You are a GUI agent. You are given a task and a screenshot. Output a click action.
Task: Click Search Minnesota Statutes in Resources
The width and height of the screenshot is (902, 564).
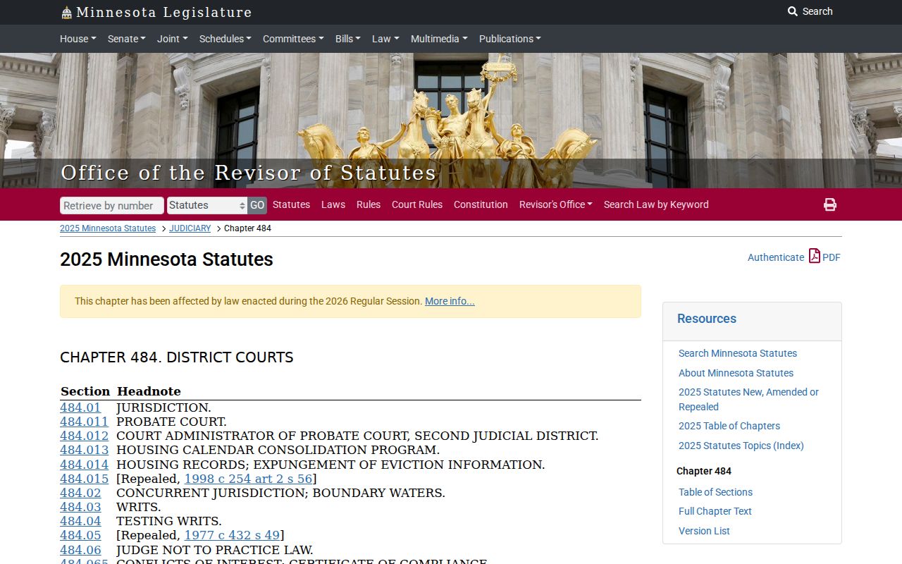pyautogui.click(x=738, y=353)
